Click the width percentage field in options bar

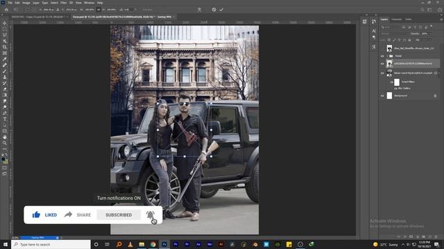coord(89,10)
